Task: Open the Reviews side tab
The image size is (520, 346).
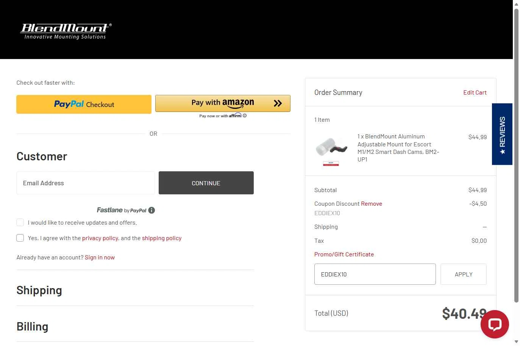Action: [x=502, y=134]
